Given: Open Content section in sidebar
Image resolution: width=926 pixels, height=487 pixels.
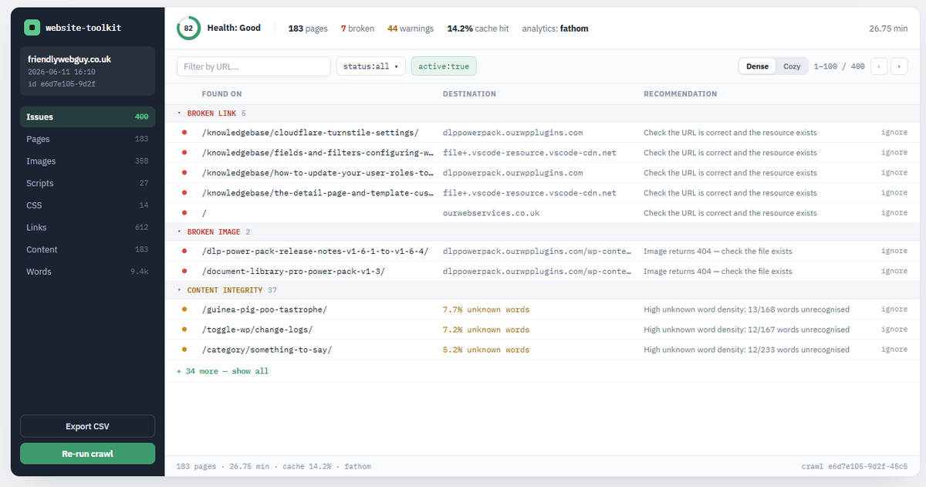Looking at the screenshot, I should [87, 249].
